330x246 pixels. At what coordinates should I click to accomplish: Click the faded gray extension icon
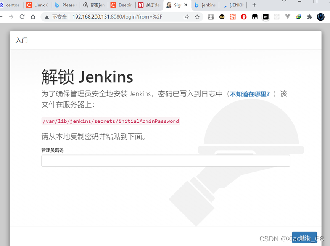[277, 17]
